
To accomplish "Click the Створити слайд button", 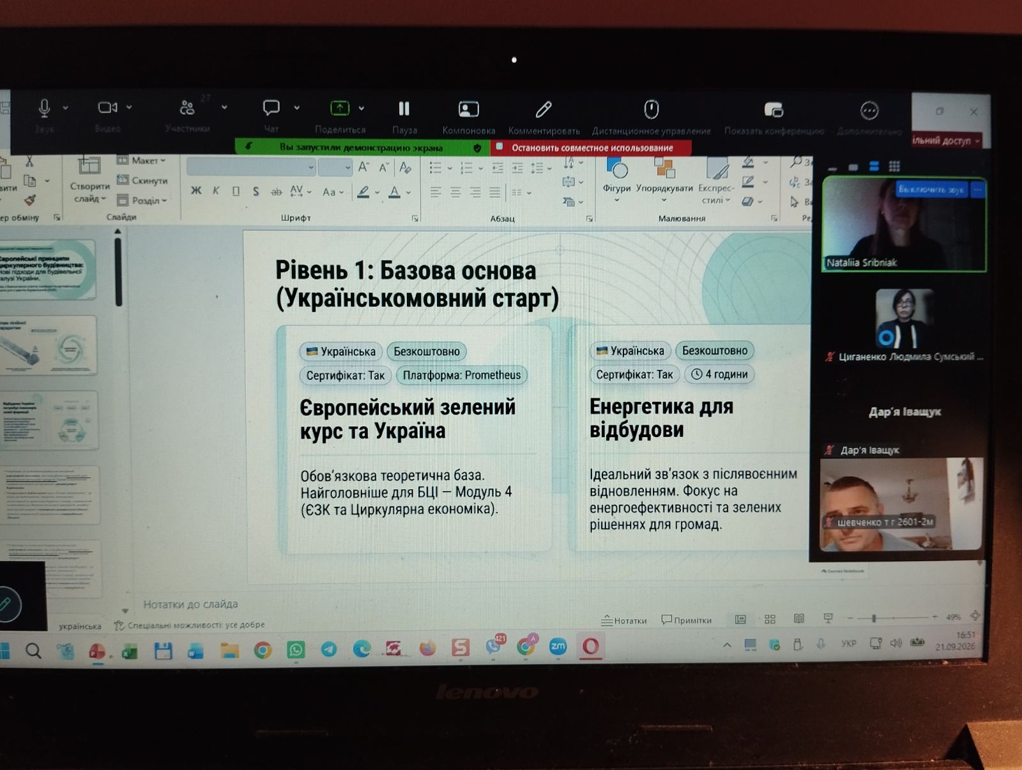I will click(89, 180).
